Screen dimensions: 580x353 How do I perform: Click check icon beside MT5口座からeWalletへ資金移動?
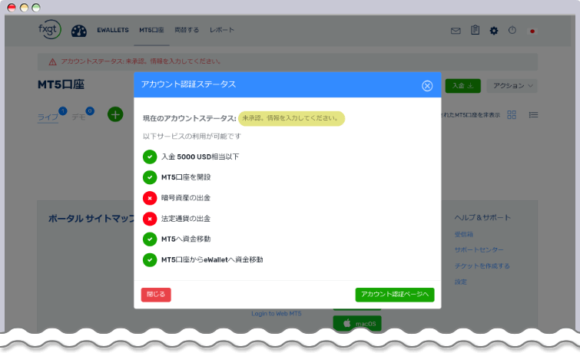coord(150,260)
